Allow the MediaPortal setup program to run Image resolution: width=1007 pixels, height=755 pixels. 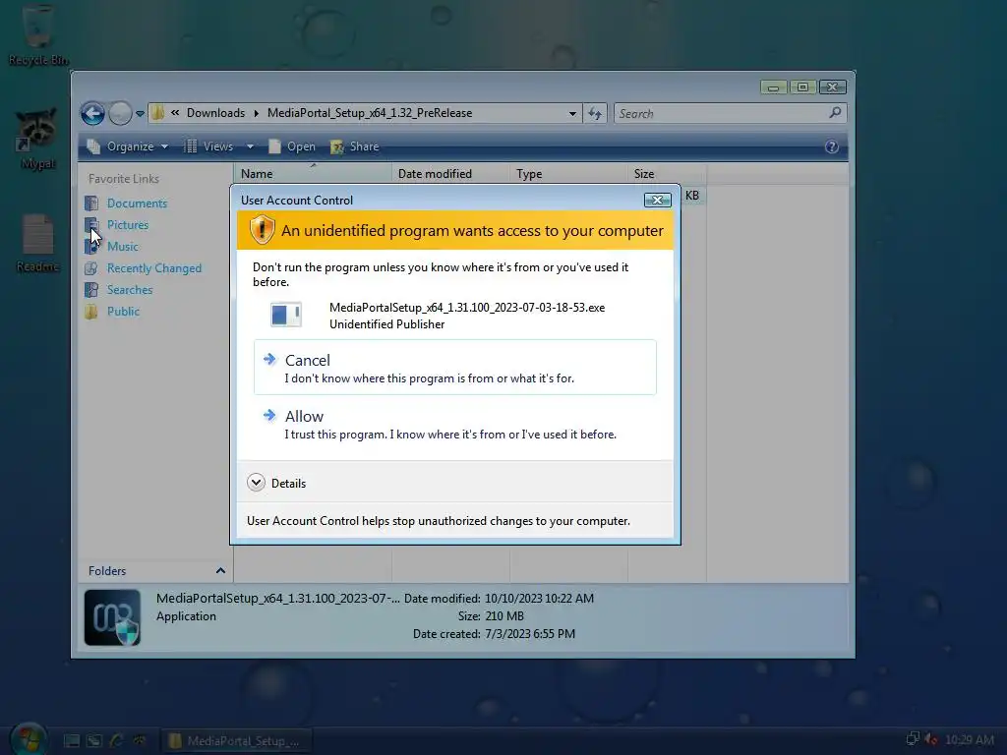[454, 425]
